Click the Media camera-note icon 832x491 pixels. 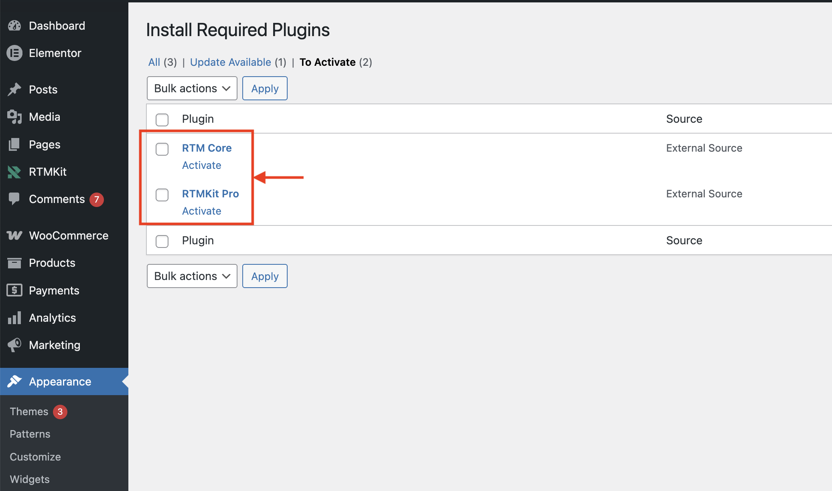[14, 117]
